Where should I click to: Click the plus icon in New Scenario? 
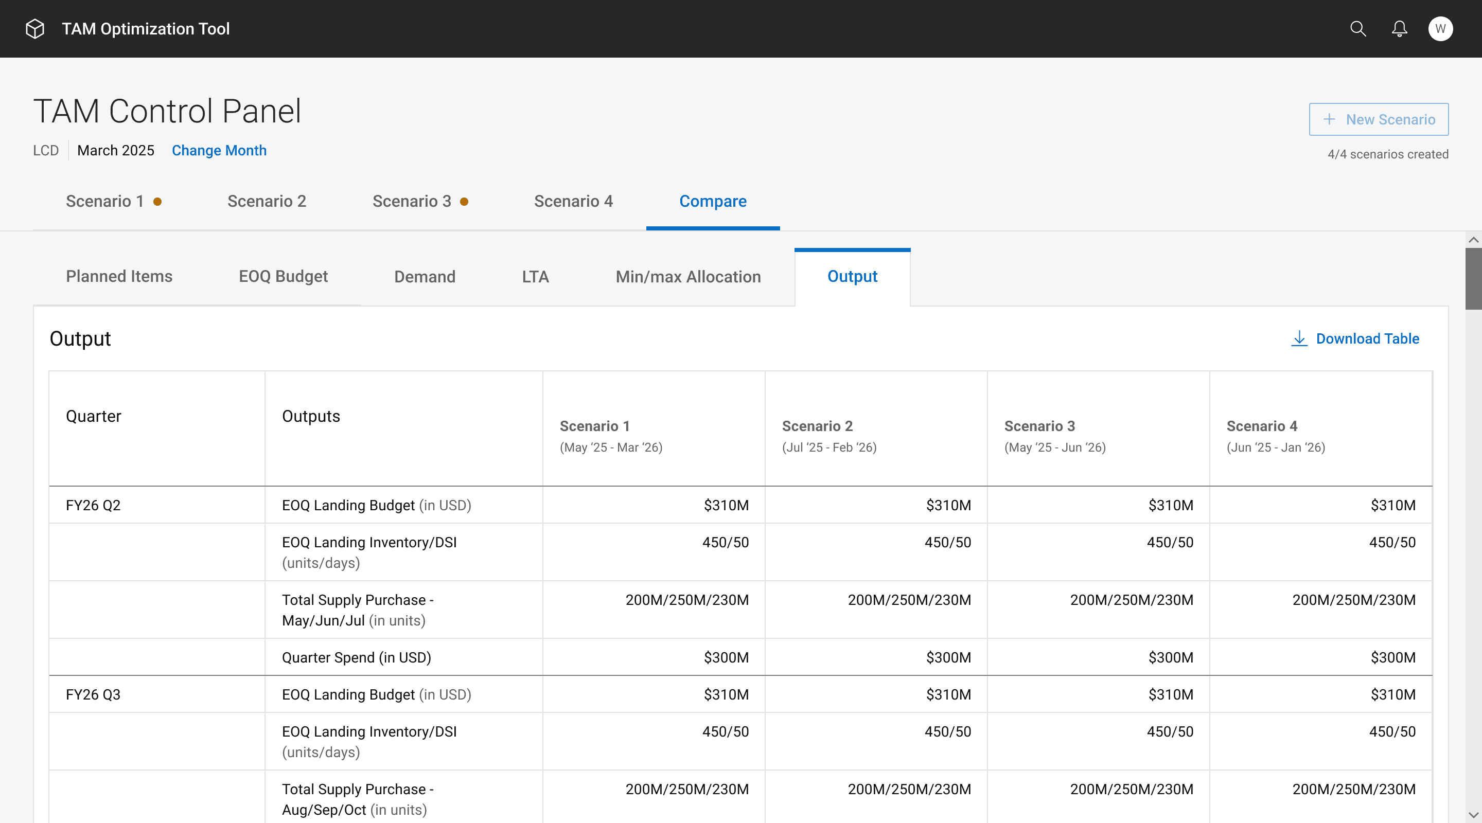point(1329,120)
